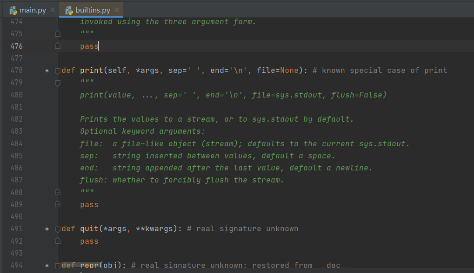Click the fold arrow next to line 492
The height and width of the screenshot is (273, 474).
57,240
